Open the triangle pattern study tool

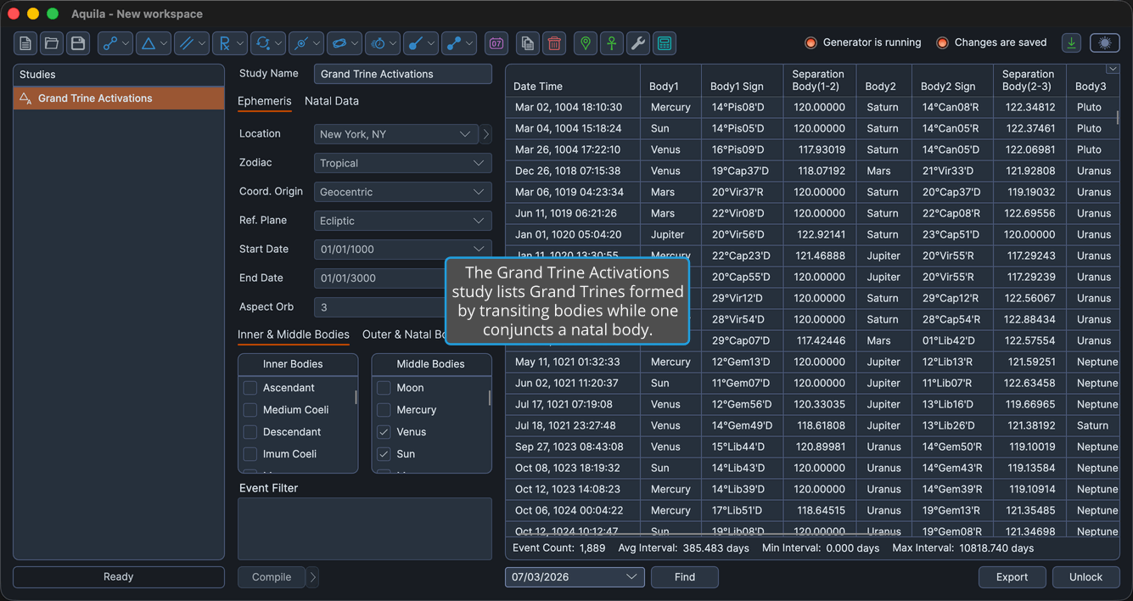click(x=154, y=43)
